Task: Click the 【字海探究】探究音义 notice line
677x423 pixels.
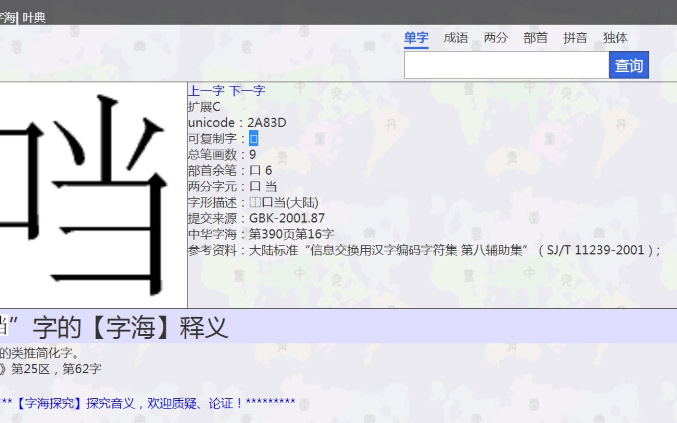Action: pos(148,403)
